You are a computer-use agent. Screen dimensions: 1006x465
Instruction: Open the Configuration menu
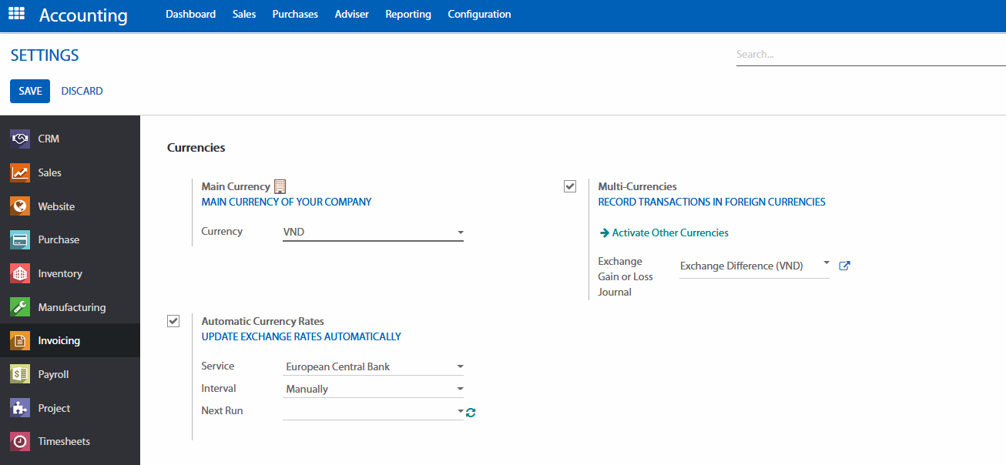tap(479, 14)
